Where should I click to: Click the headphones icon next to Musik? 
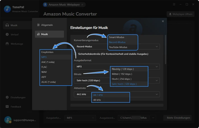[x=7, y=25]
